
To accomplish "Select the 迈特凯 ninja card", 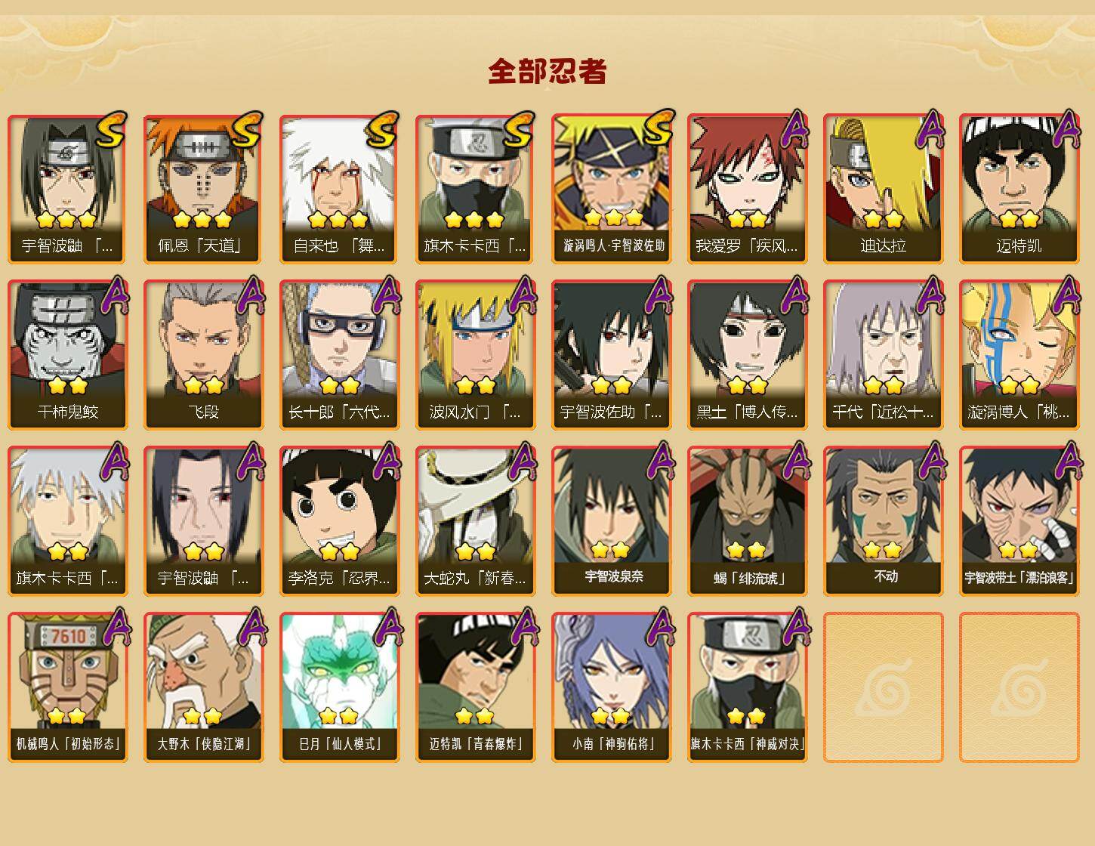I will point(1019,189).
